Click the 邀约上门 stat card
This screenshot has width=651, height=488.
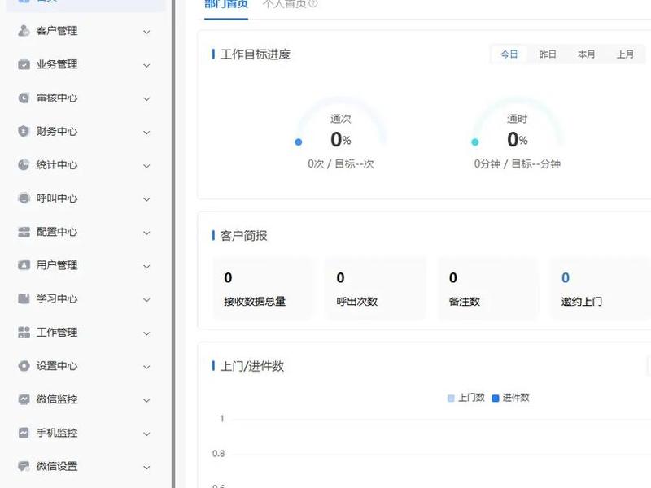[x=601, y=289]
